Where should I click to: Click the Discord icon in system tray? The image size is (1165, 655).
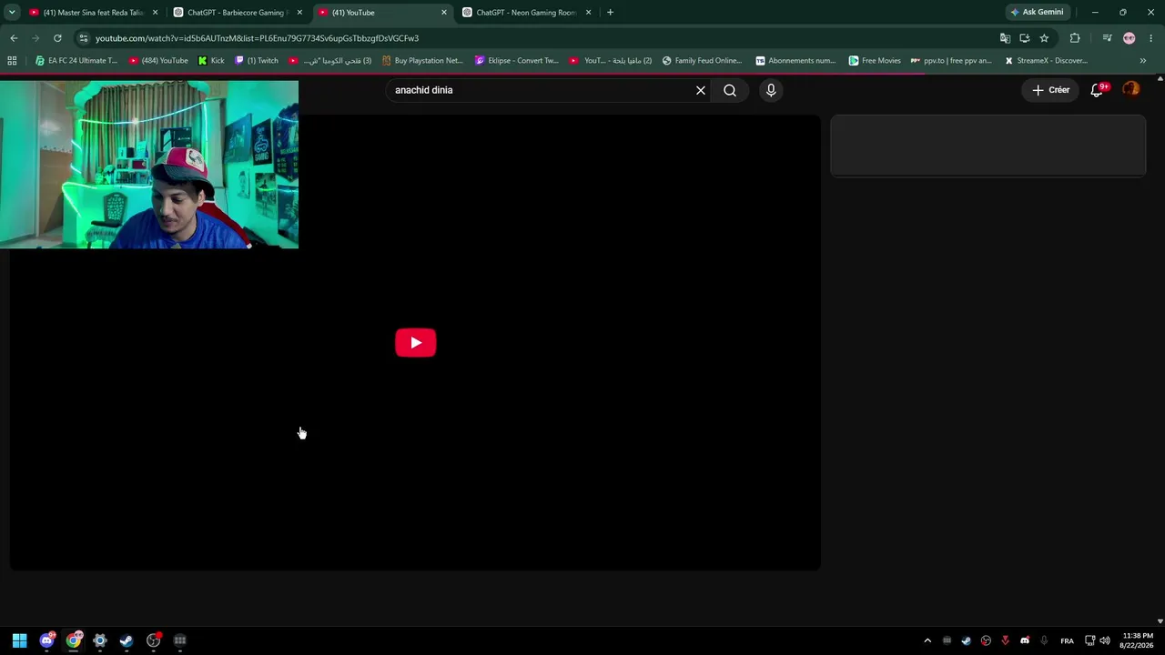pos(1025,640)
